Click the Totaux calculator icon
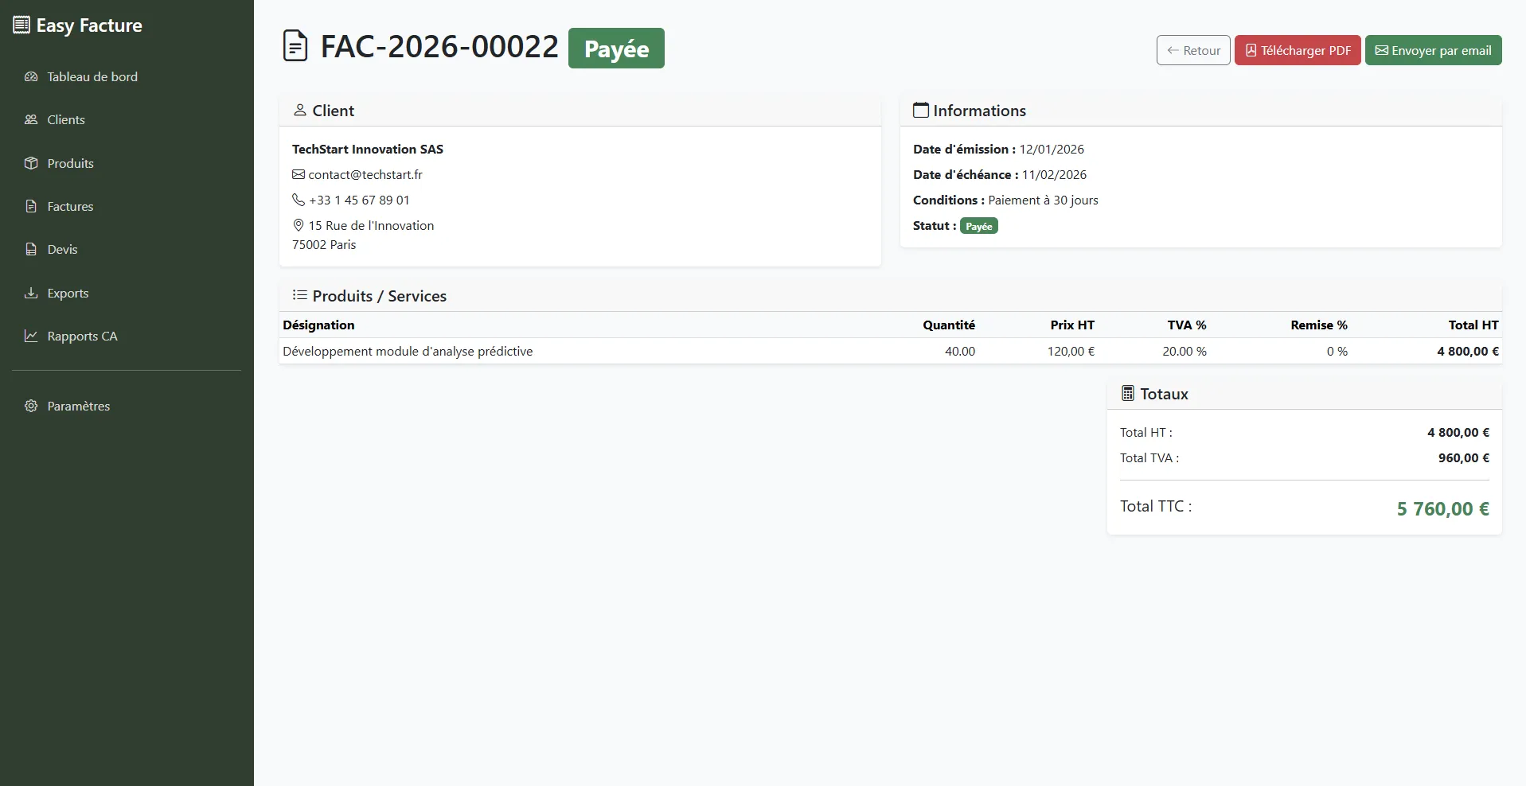This screenshot has height=786, width=1526. [x=1127, y=393]
